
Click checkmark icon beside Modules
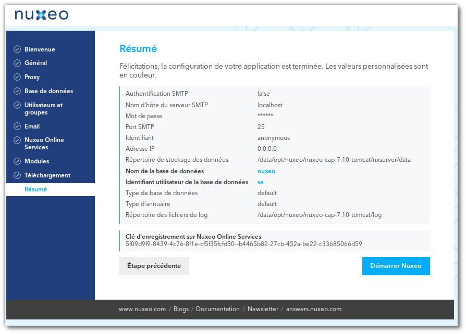(x=17, y=161)
